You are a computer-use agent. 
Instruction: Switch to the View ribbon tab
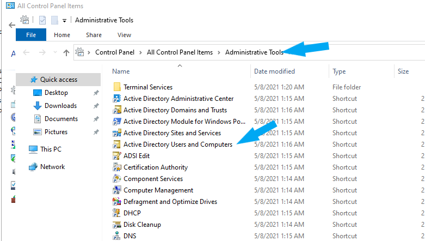tap(124, 35)
